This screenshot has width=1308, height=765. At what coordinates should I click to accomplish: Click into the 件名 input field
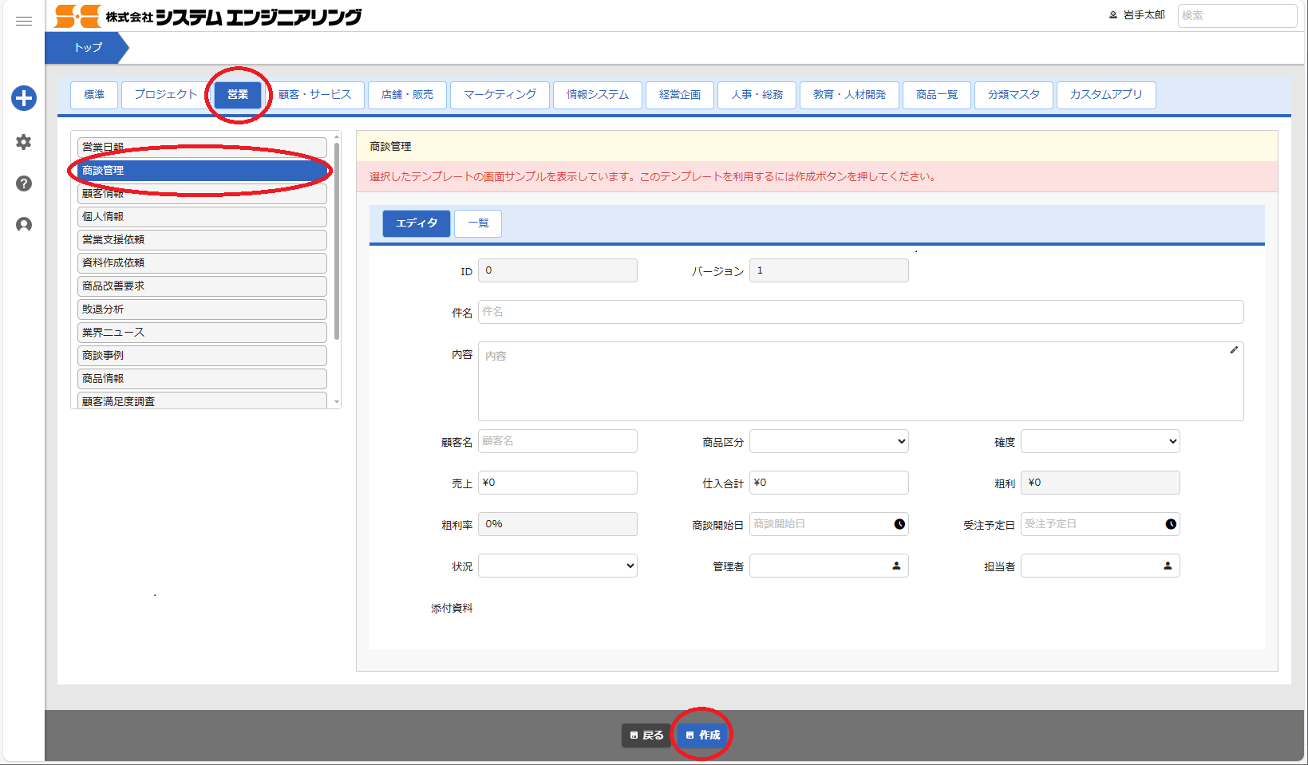coord(860,312)
